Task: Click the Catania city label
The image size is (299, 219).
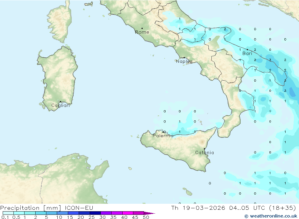Action: (205, 153)
